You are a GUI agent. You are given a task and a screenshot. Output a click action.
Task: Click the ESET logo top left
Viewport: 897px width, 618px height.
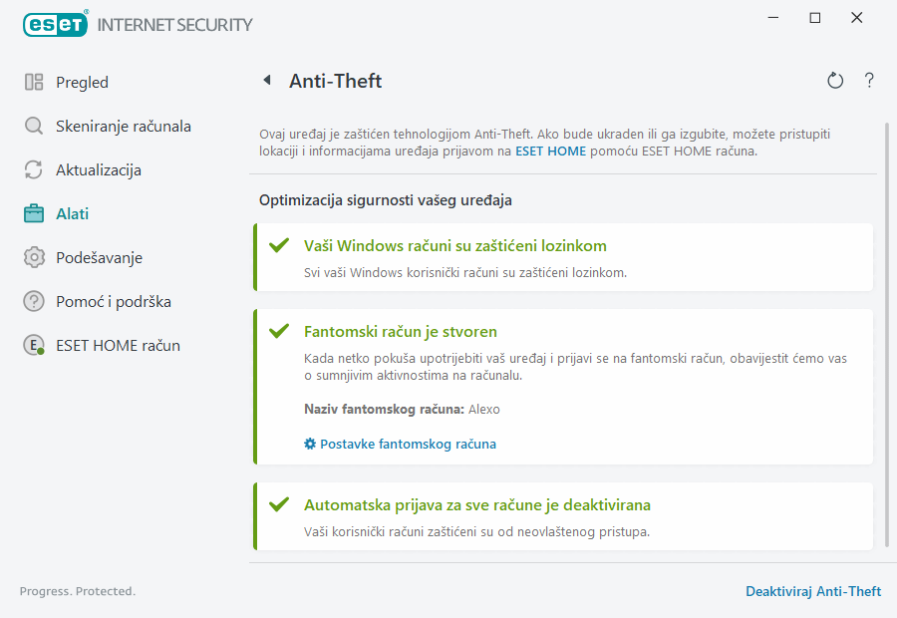[x=55, y=24]
